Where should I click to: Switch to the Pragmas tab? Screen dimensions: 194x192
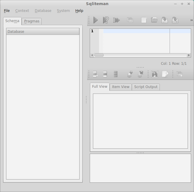tap(32, 21)
